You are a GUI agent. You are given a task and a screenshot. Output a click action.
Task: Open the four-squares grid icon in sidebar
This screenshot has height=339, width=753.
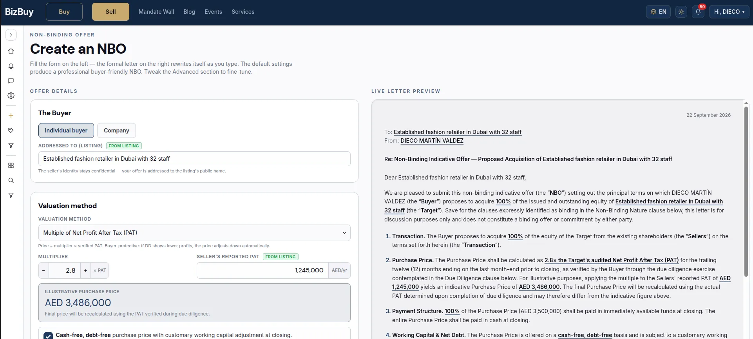pos(11,165)
